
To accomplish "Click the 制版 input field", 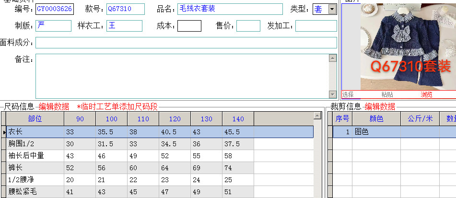I will pos(53,26).
